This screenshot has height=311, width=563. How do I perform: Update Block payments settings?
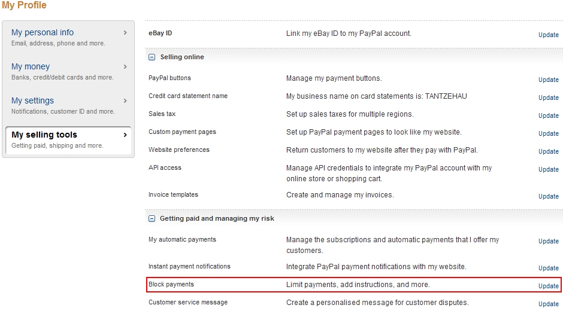(548, 286)
